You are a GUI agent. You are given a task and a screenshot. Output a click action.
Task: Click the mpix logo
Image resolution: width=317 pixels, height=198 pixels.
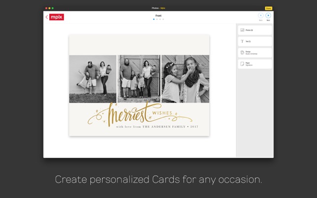click(57, 17)
